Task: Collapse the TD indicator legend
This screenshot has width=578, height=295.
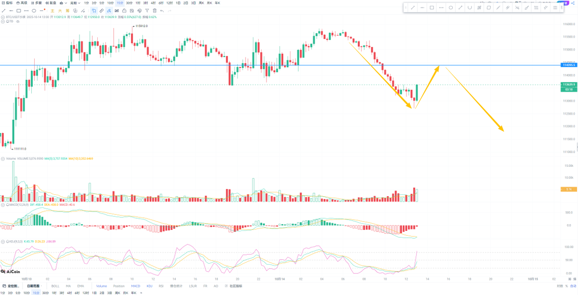Action: click(x=3, y=21)
